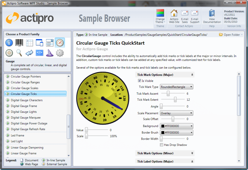Open the Tick Mark Type dropdown
This screenshot has height=170, width=248.
pos(176,87)
